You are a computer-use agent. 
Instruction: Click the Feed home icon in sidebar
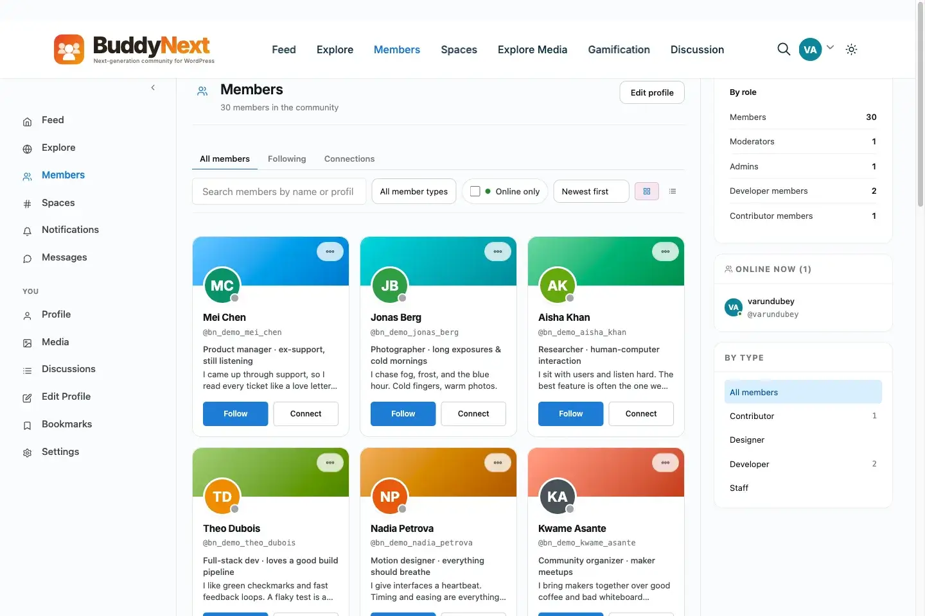coord(27,121)
